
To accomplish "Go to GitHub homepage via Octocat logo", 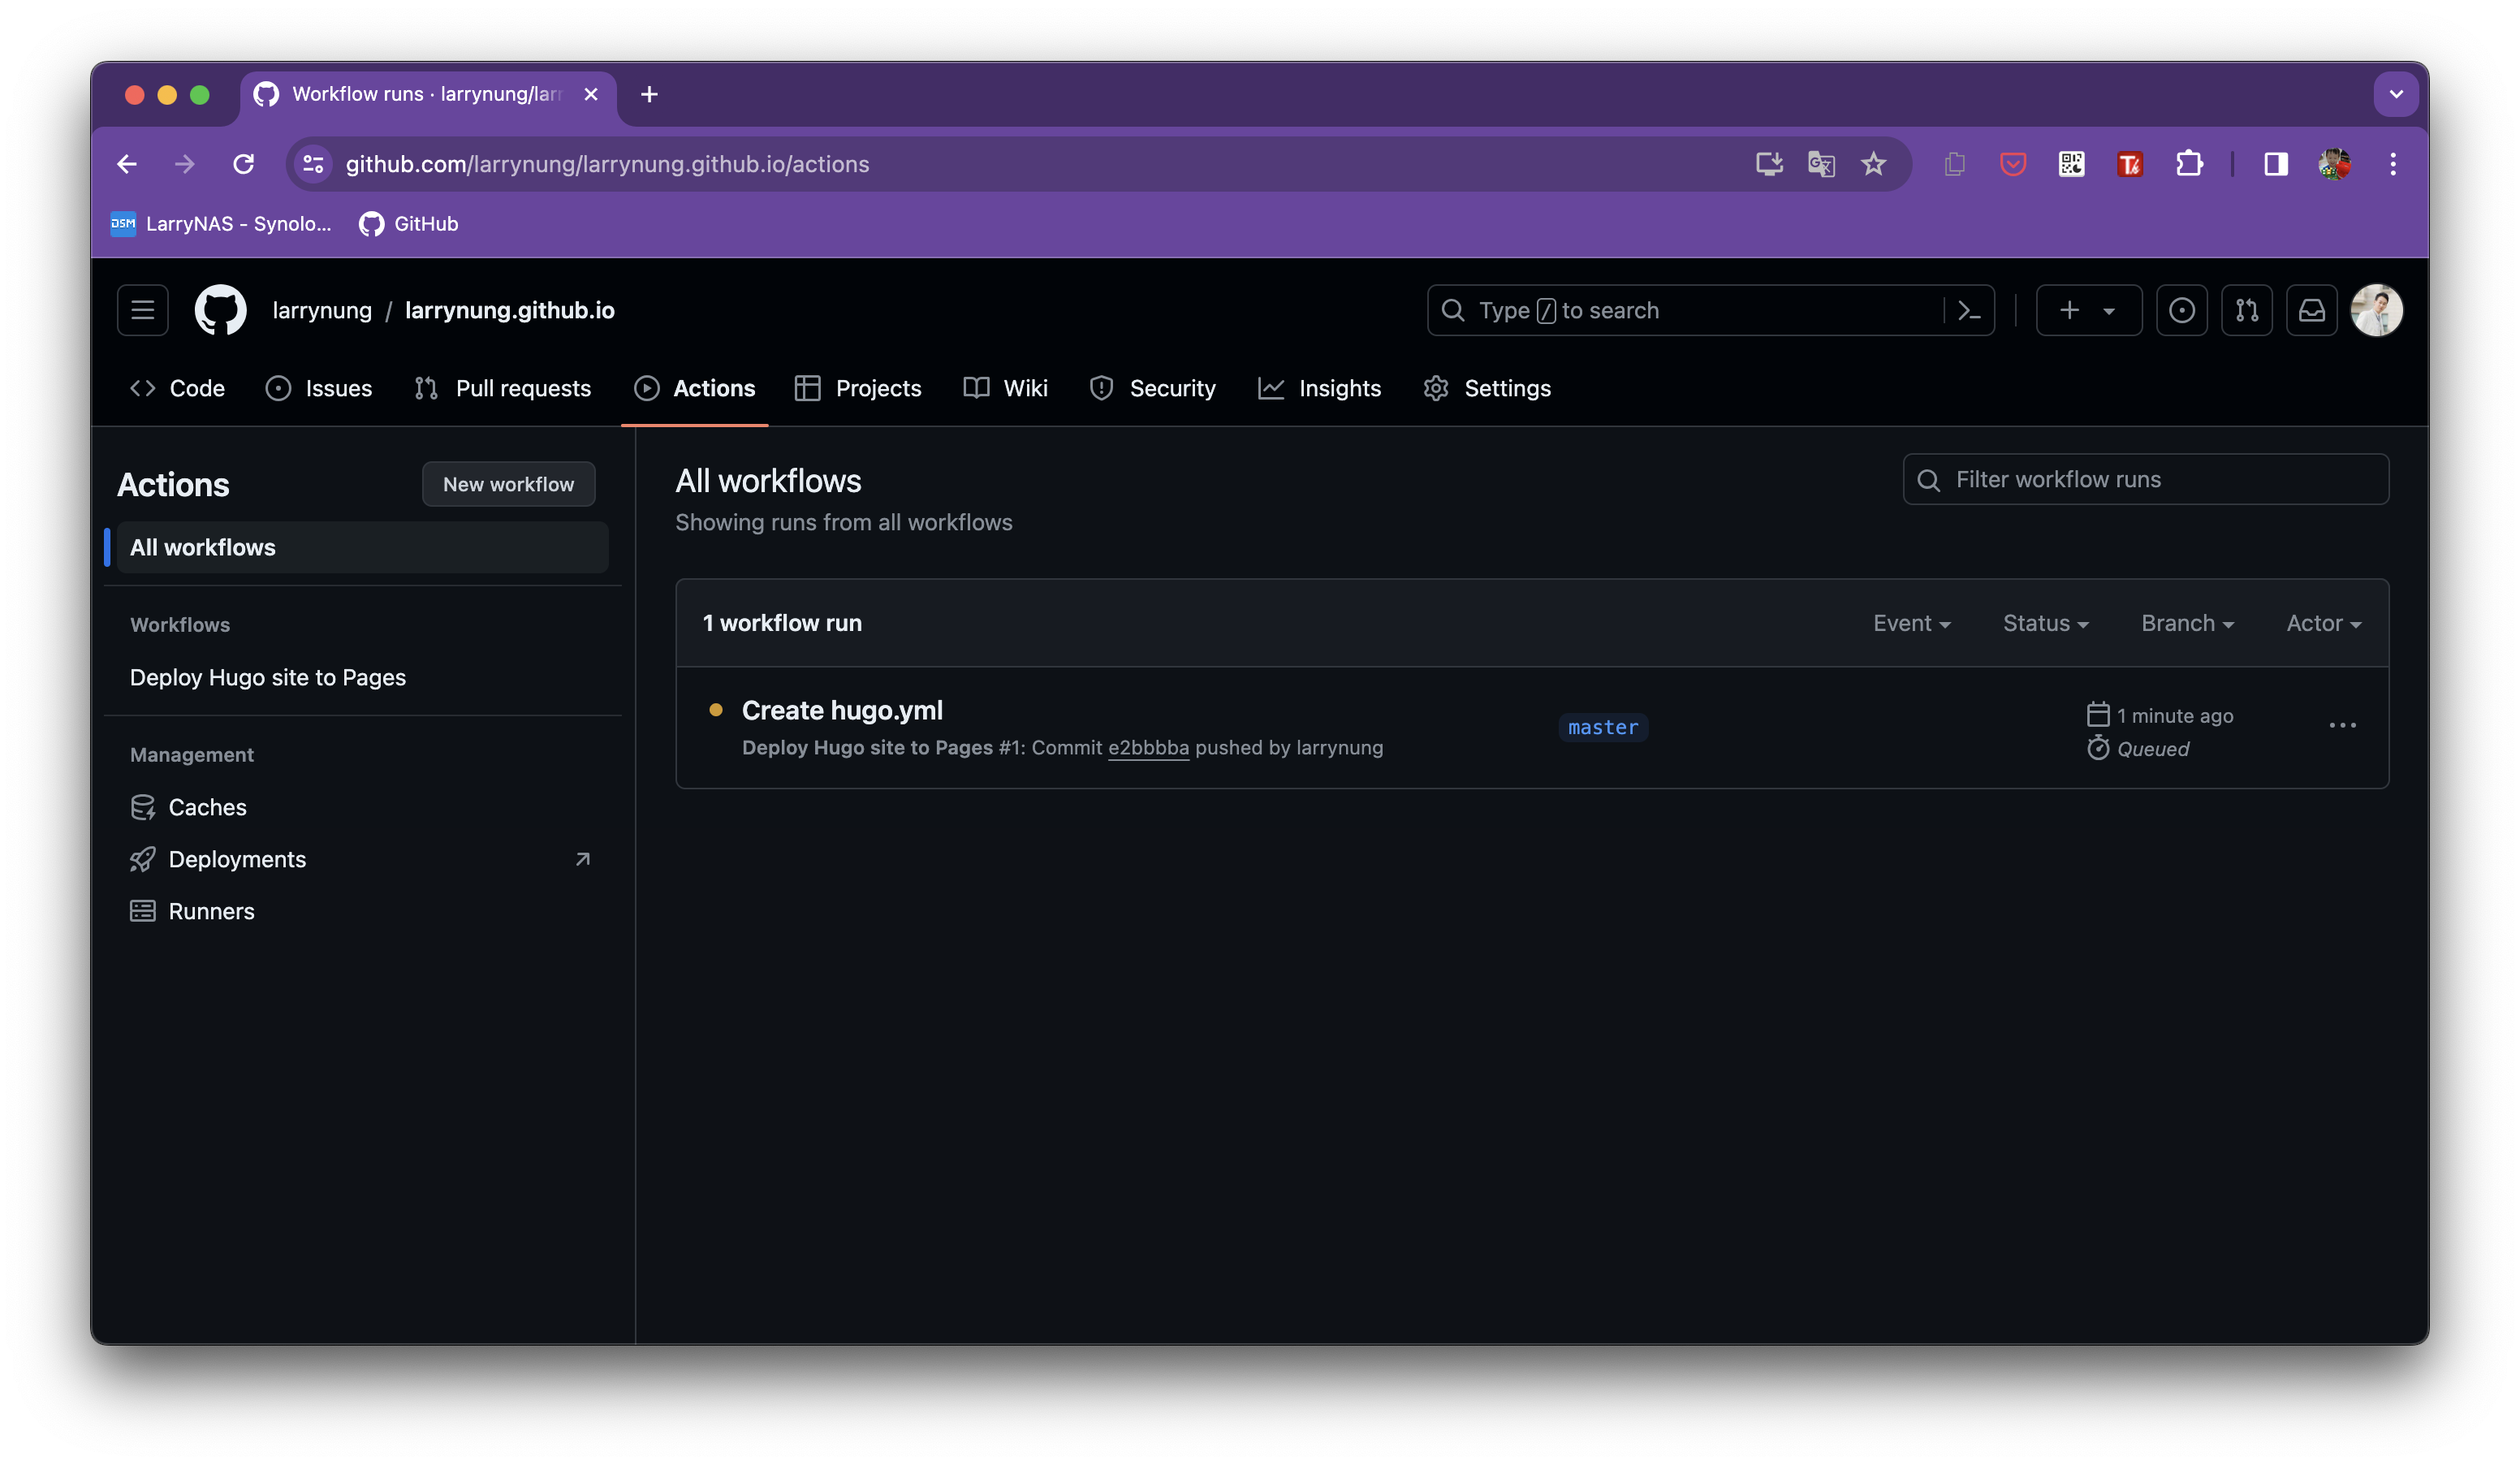I will (220, 310).
